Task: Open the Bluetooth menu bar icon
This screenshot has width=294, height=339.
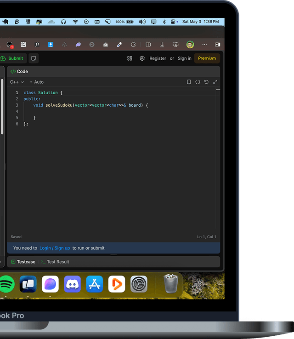Action: (x=164, y=22)
